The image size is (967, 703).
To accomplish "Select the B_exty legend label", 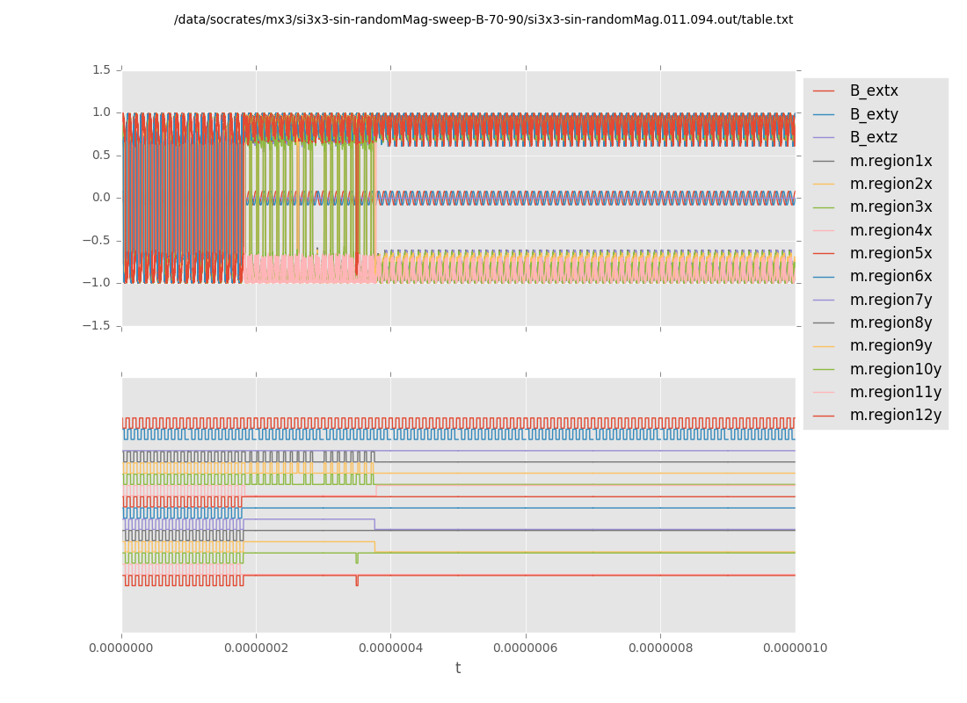I will 874,114.
